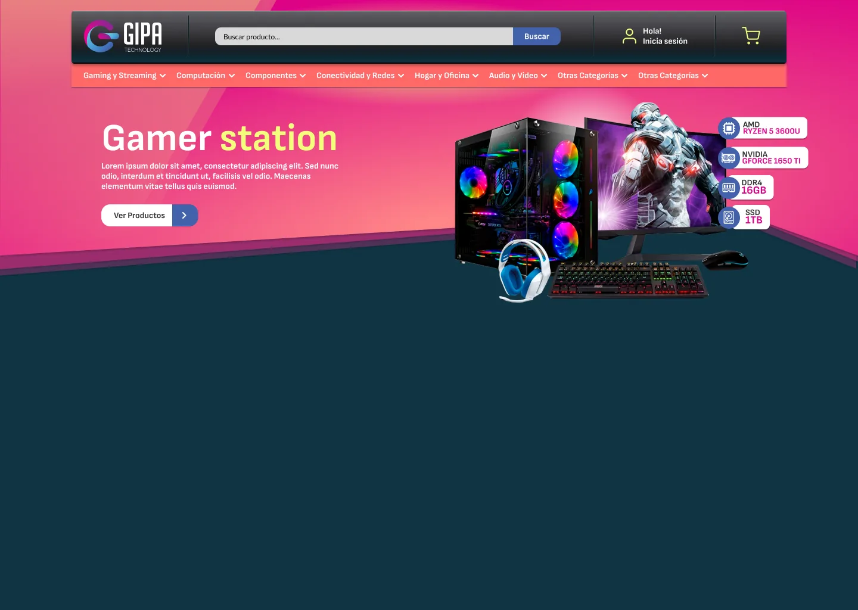Open the shopping cart icon

pos(751,36)
